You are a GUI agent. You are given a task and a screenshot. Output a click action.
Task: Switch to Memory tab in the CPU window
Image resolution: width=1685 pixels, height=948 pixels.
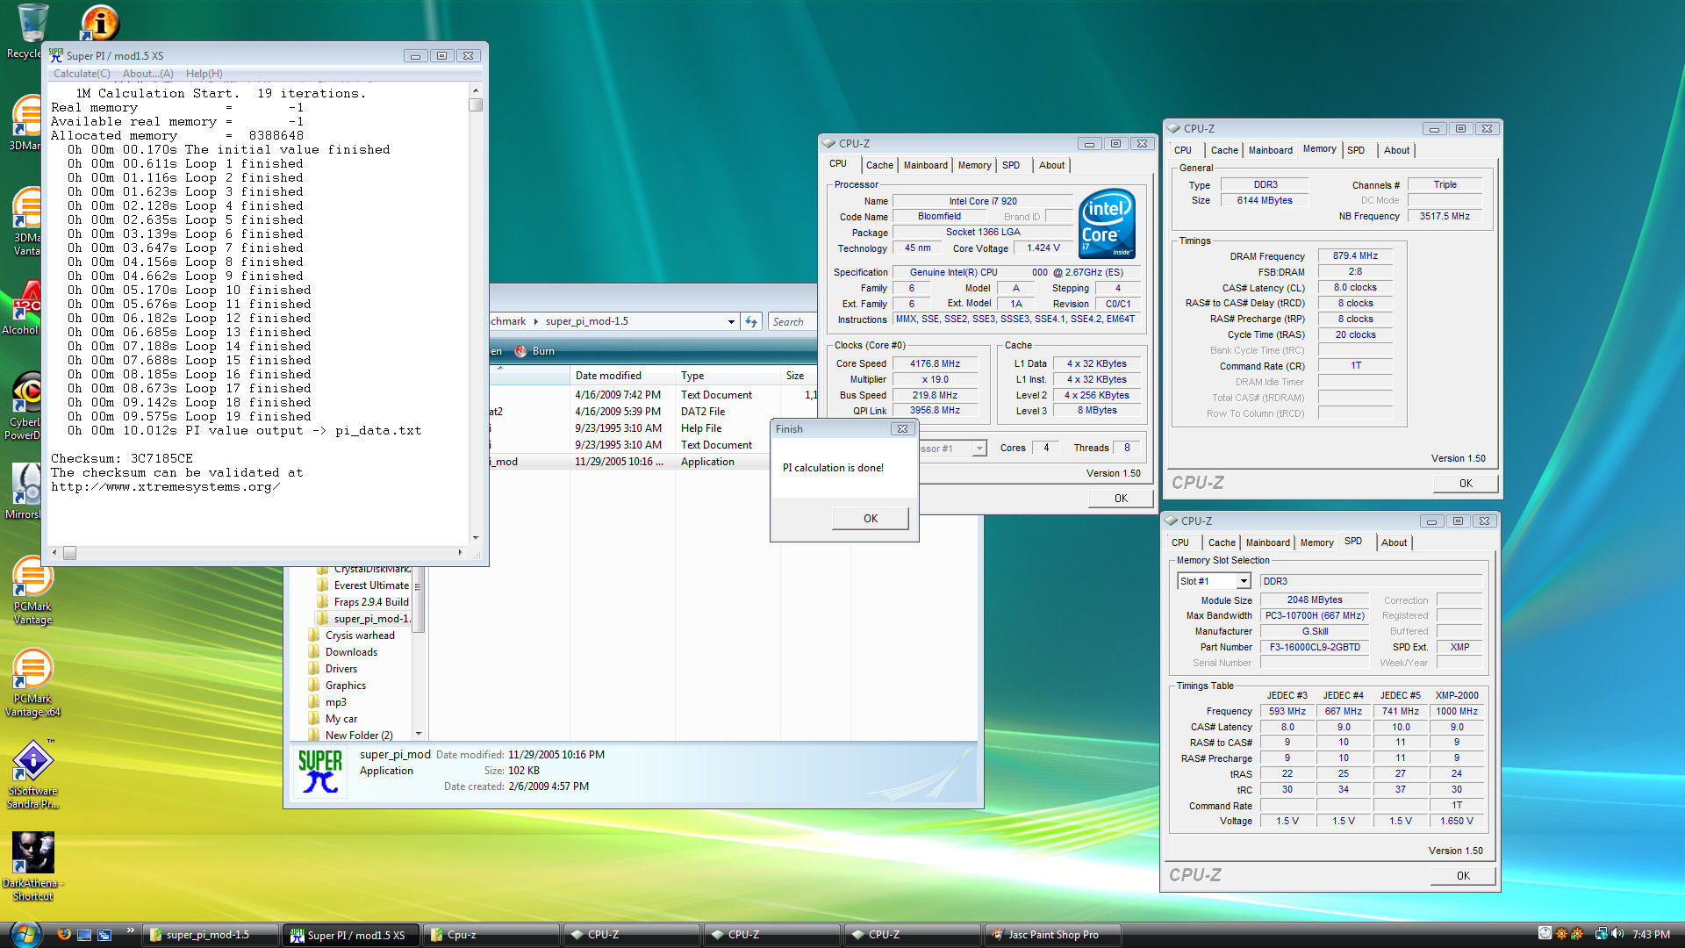(974, 165)
